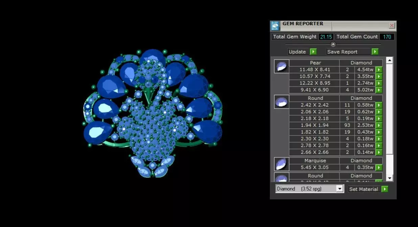The width and height of the screenshot is (418, 227).
Task: Click green arrow for 9.41 X 6.90 row
Action: point(379,90)
